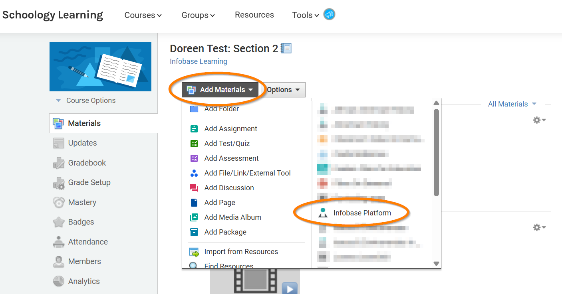
Task: Open Resources in the top navigation
Action: [x=254, y=15]
